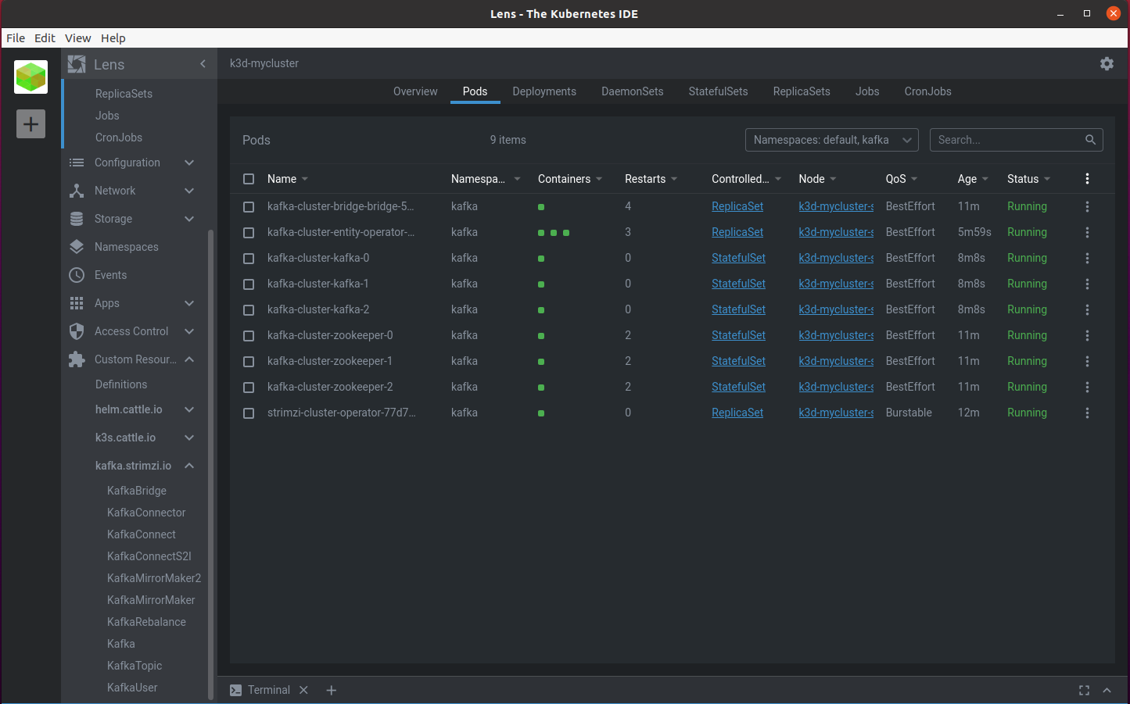Check the kafka-cluster-kafka-2 checkbox

click(249, 310)
